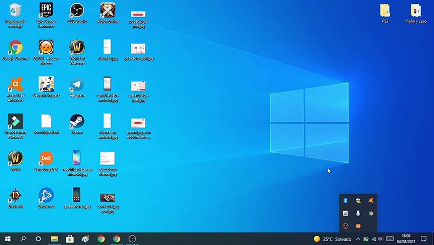Select the Torchlight II.url desktop file
The height and width of the screenshot is (245, 434).
point(46,124)
